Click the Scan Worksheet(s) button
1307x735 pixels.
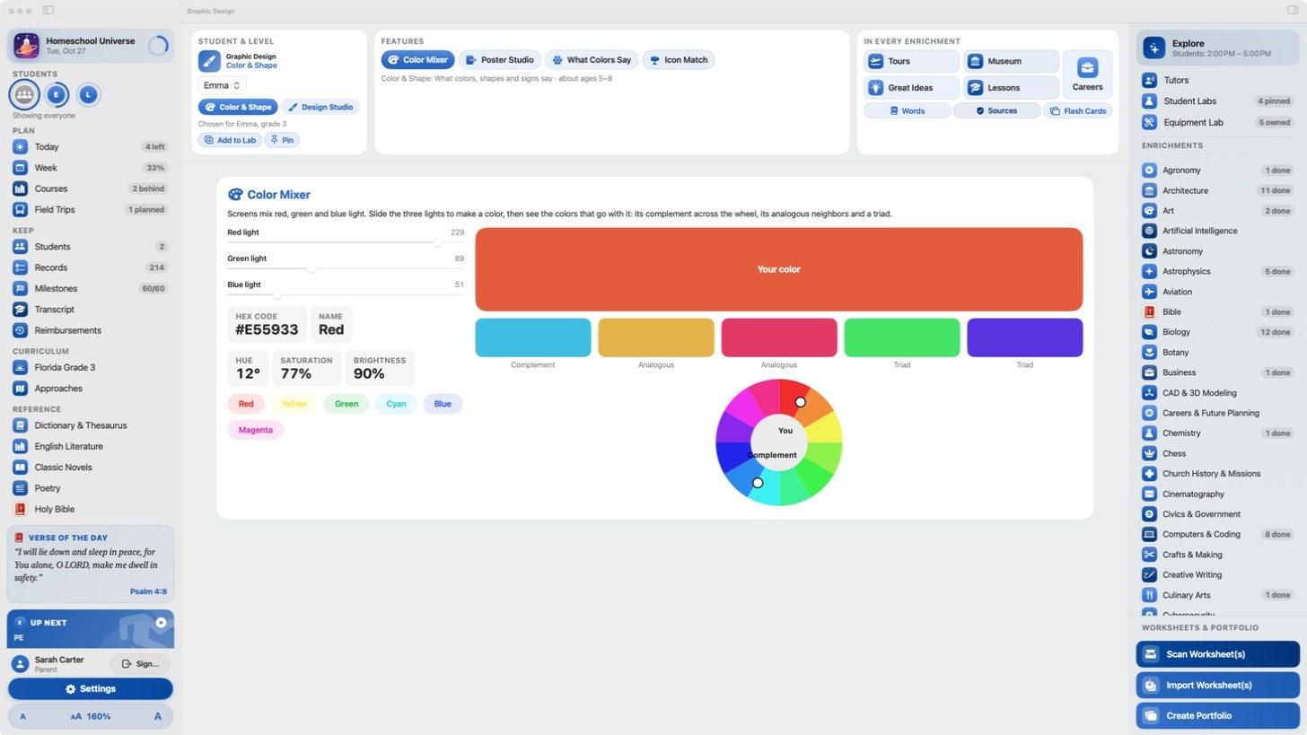click(x=1217, y=654)
